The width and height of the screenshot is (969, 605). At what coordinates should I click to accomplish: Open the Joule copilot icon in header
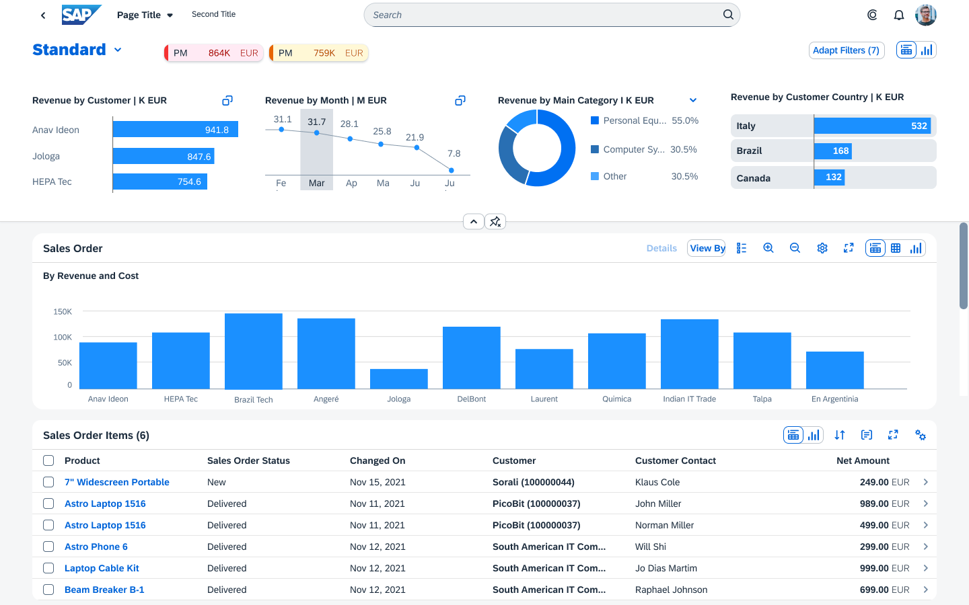[x=872, y=15]
